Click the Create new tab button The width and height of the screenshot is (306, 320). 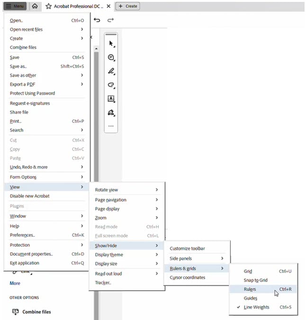click(128, 6)
